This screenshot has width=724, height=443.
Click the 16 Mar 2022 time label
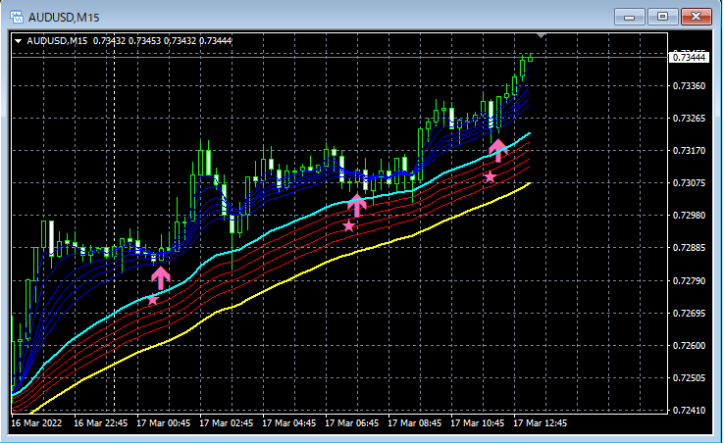[36, 422]
